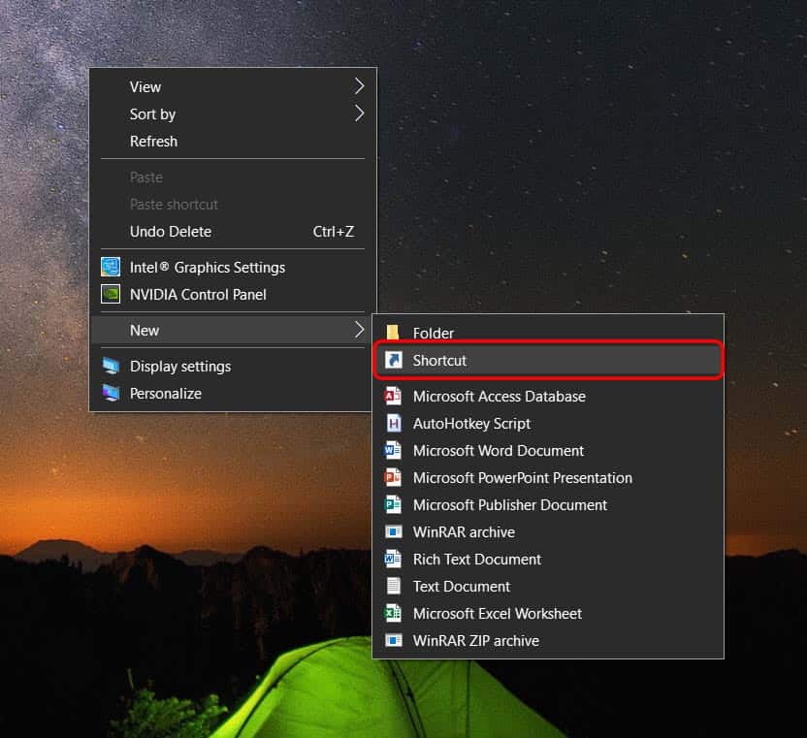Image resolution: width=807 pixels, height=738 pixels.
Task: Create a new Folder from the submenu
Action: 434,333
